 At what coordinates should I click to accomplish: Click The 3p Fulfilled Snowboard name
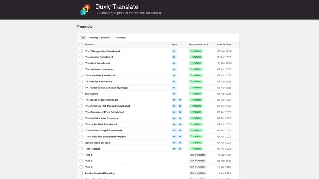pyautogui.click(x=101, y=124)
